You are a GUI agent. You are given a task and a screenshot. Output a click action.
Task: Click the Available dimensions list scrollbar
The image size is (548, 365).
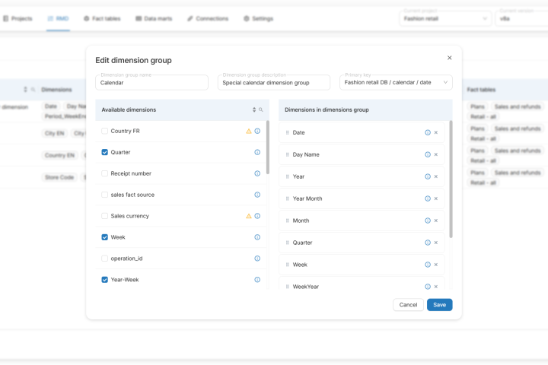click(x=268, y=148)
